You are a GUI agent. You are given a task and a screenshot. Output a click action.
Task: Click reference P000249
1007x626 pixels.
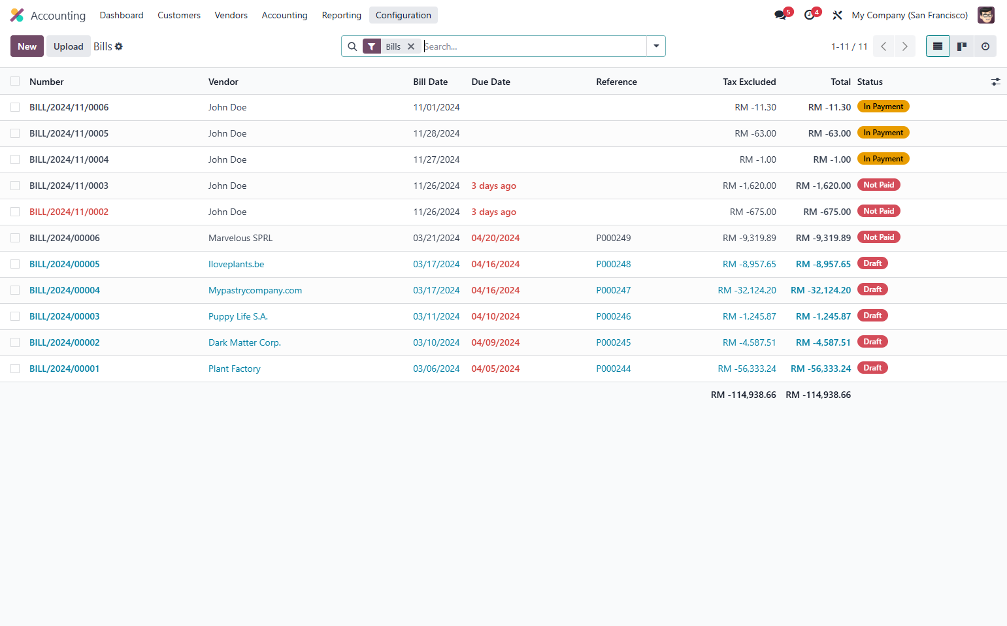tap(614, 238)
